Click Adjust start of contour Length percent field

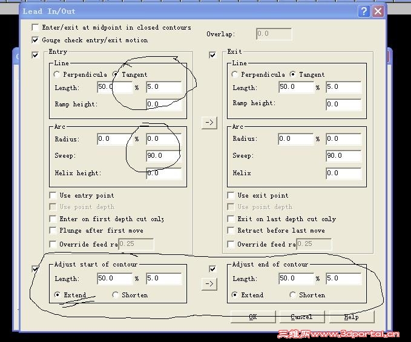point(115,279)
